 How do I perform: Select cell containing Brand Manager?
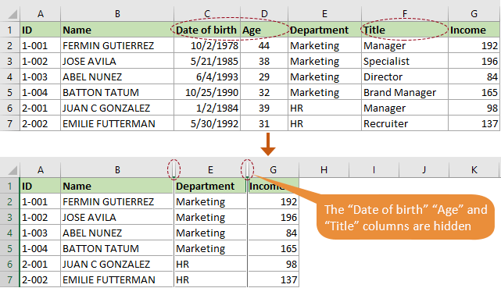tap(405, 93)
